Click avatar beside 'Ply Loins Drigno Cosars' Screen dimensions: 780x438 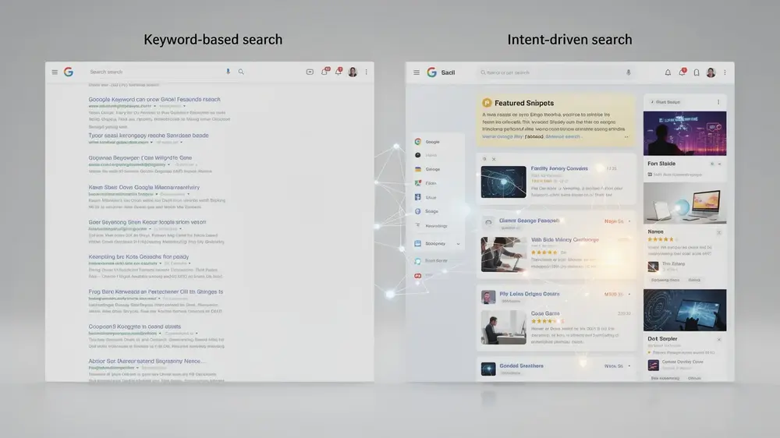[x=488, y=297]
